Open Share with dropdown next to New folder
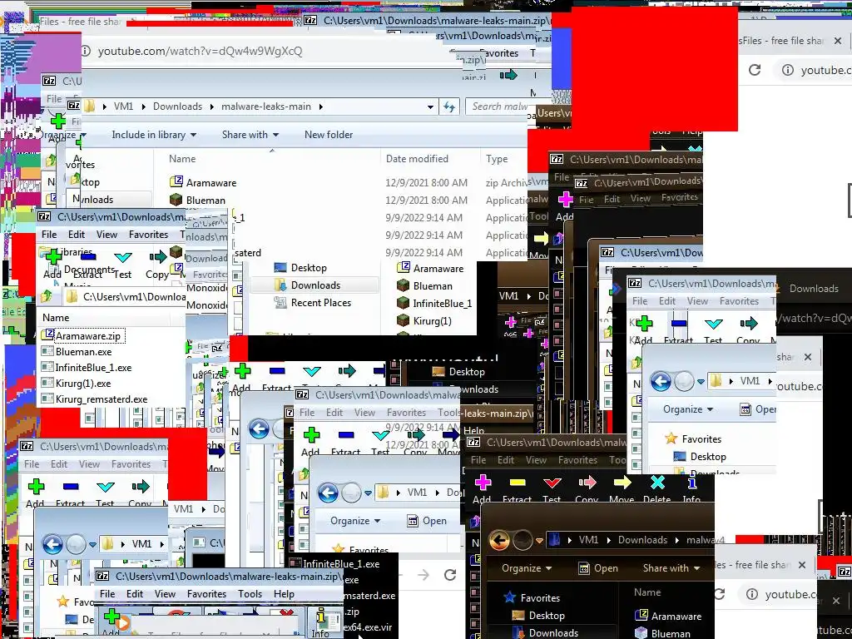The height and width of the screenshot is (639, 852). tap(250, 135)
